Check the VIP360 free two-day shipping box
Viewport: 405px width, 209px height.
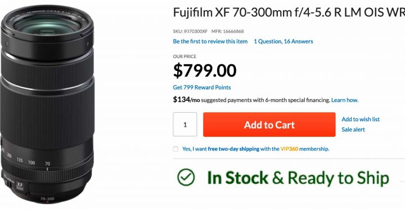175,149
